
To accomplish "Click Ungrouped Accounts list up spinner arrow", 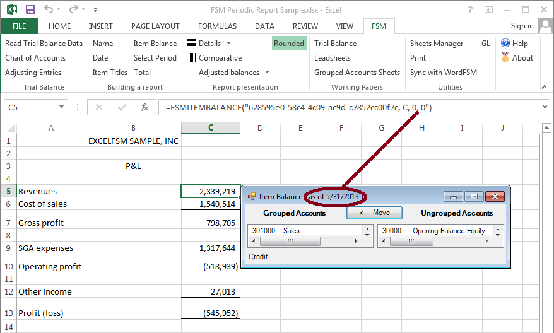I will 498,228.
